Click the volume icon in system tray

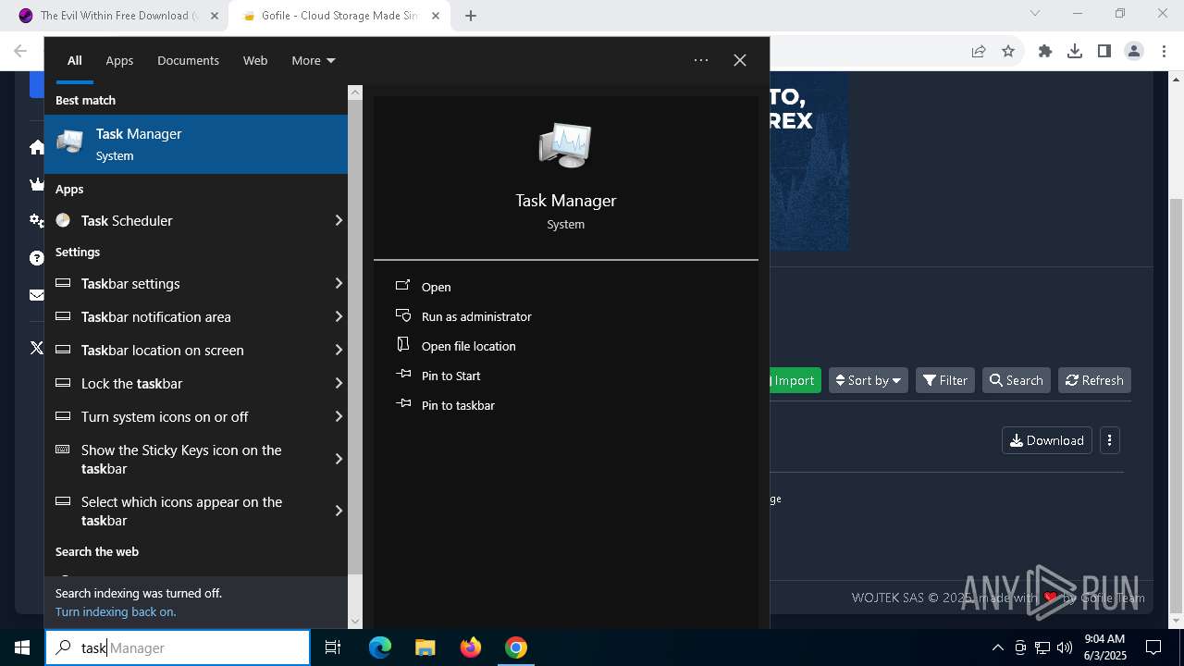click(1065, 647)
